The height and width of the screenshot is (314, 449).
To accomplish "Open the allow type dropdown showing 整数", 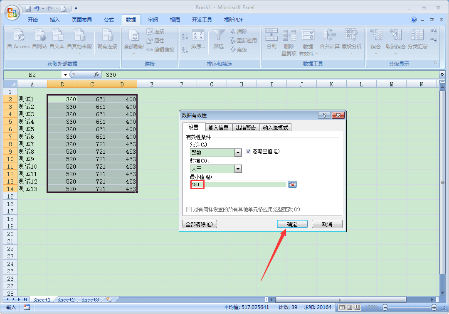I will pyautogui.click(x=238, y=152).
